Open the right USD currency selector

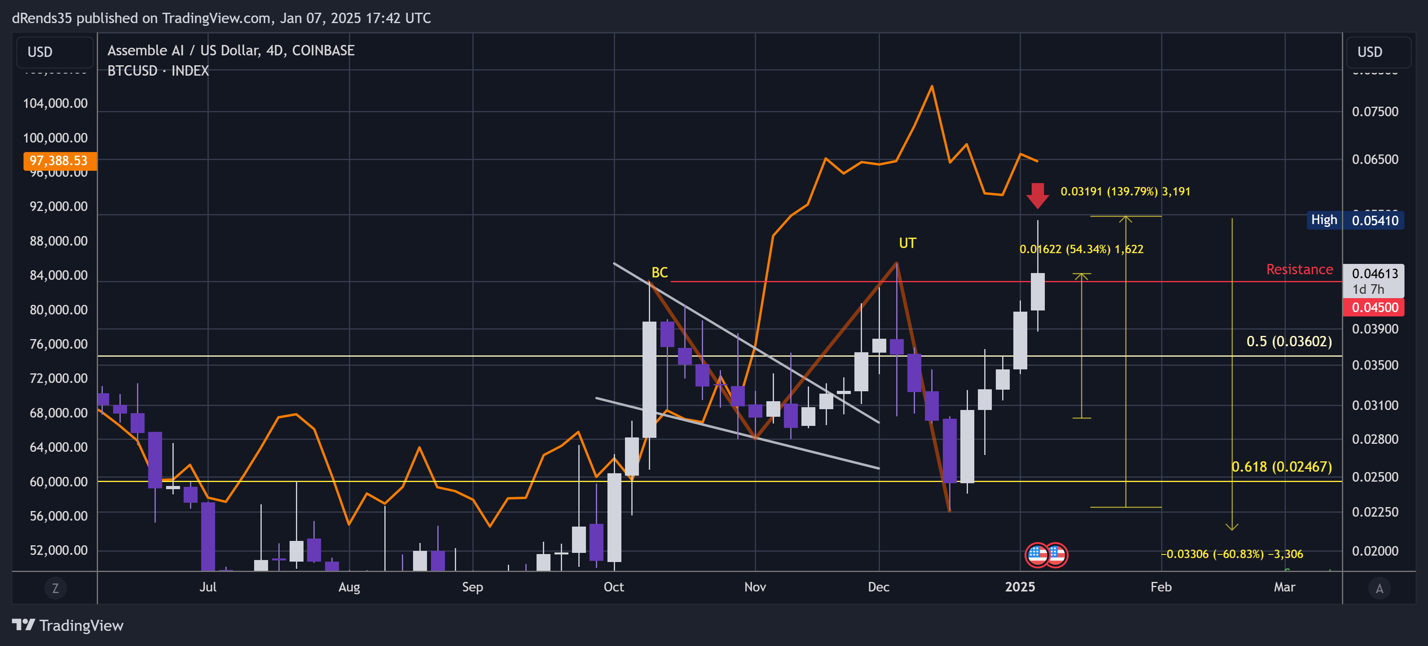tap(1378, 52)
